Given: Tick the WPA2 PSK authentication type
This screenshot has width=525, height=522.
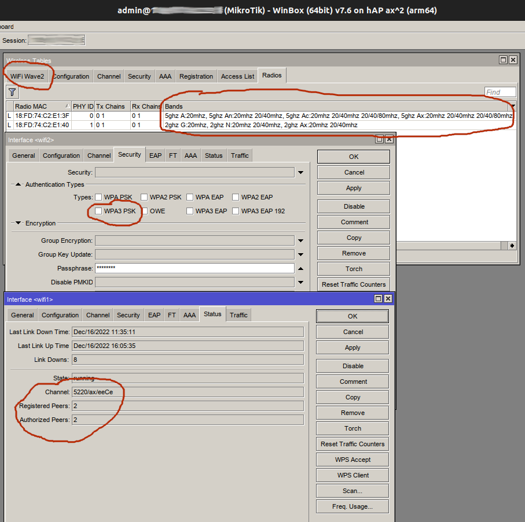Looking at the screenshot, I should tap(144, 197).
